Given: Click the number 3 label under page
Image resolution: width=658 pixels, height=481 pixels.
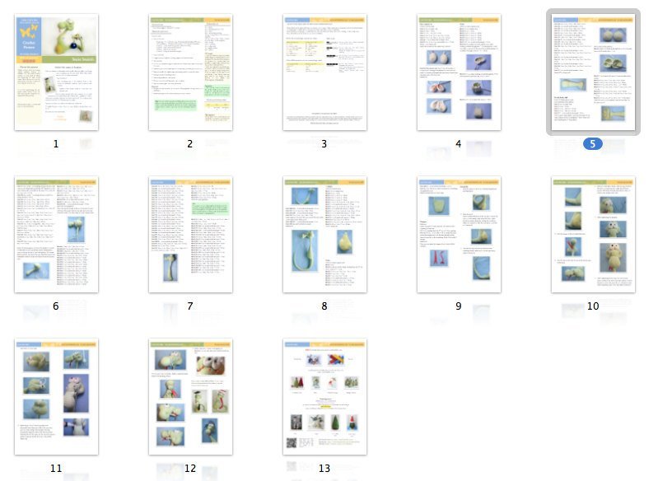Looking at the screenshot, I should pos(324,144).
